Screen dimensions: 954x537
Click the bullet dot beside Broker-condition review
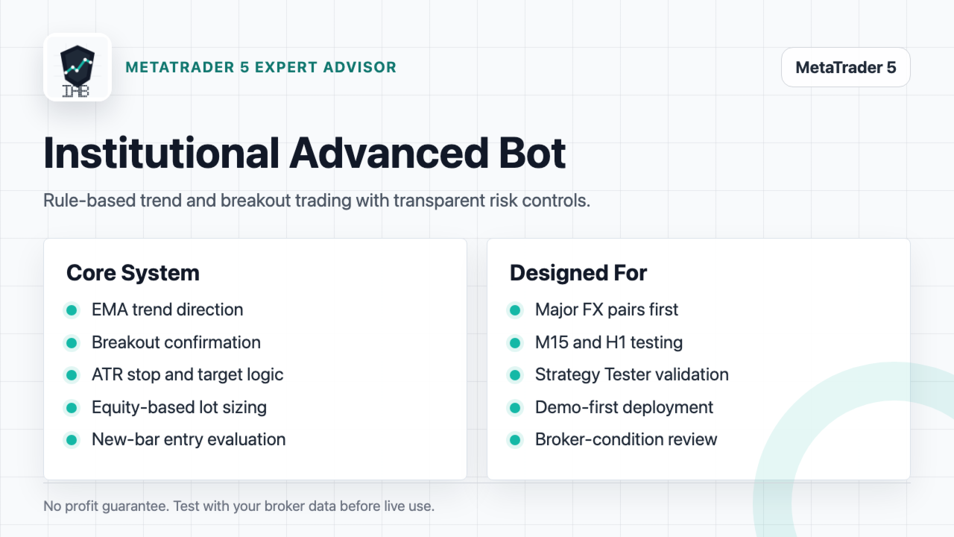click(515, 440)
